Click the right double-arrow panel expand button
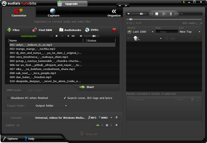Screen dimensions: 207x143 click(x=126, y=6)
